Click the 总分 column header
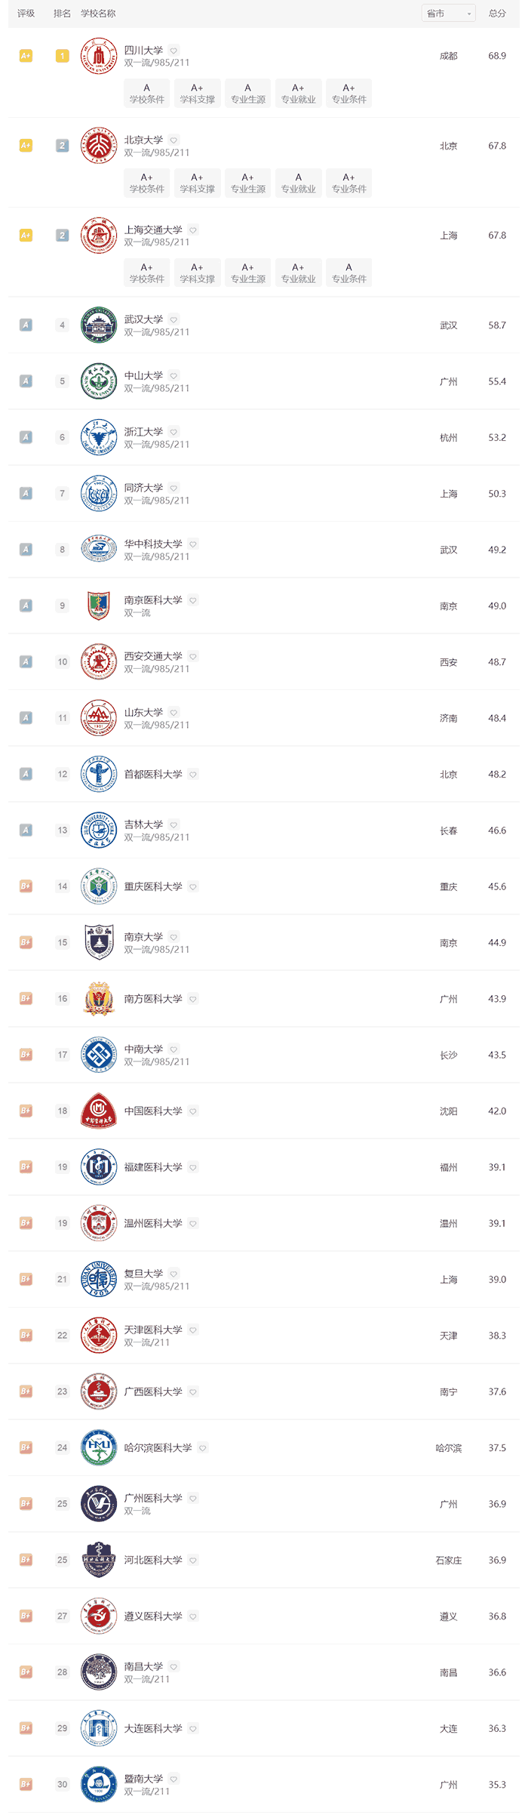The height and width of the screenshot is (1815, 528). tap(497, 14)
